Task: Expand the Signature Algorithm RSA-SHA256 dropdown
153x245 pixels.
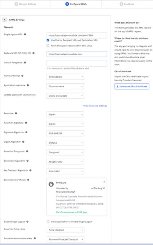Action: point(65,133)
